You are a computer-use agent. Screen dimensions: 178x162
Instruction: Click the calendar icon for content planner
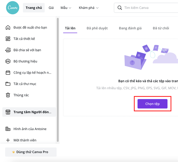[x=8, y=72]
